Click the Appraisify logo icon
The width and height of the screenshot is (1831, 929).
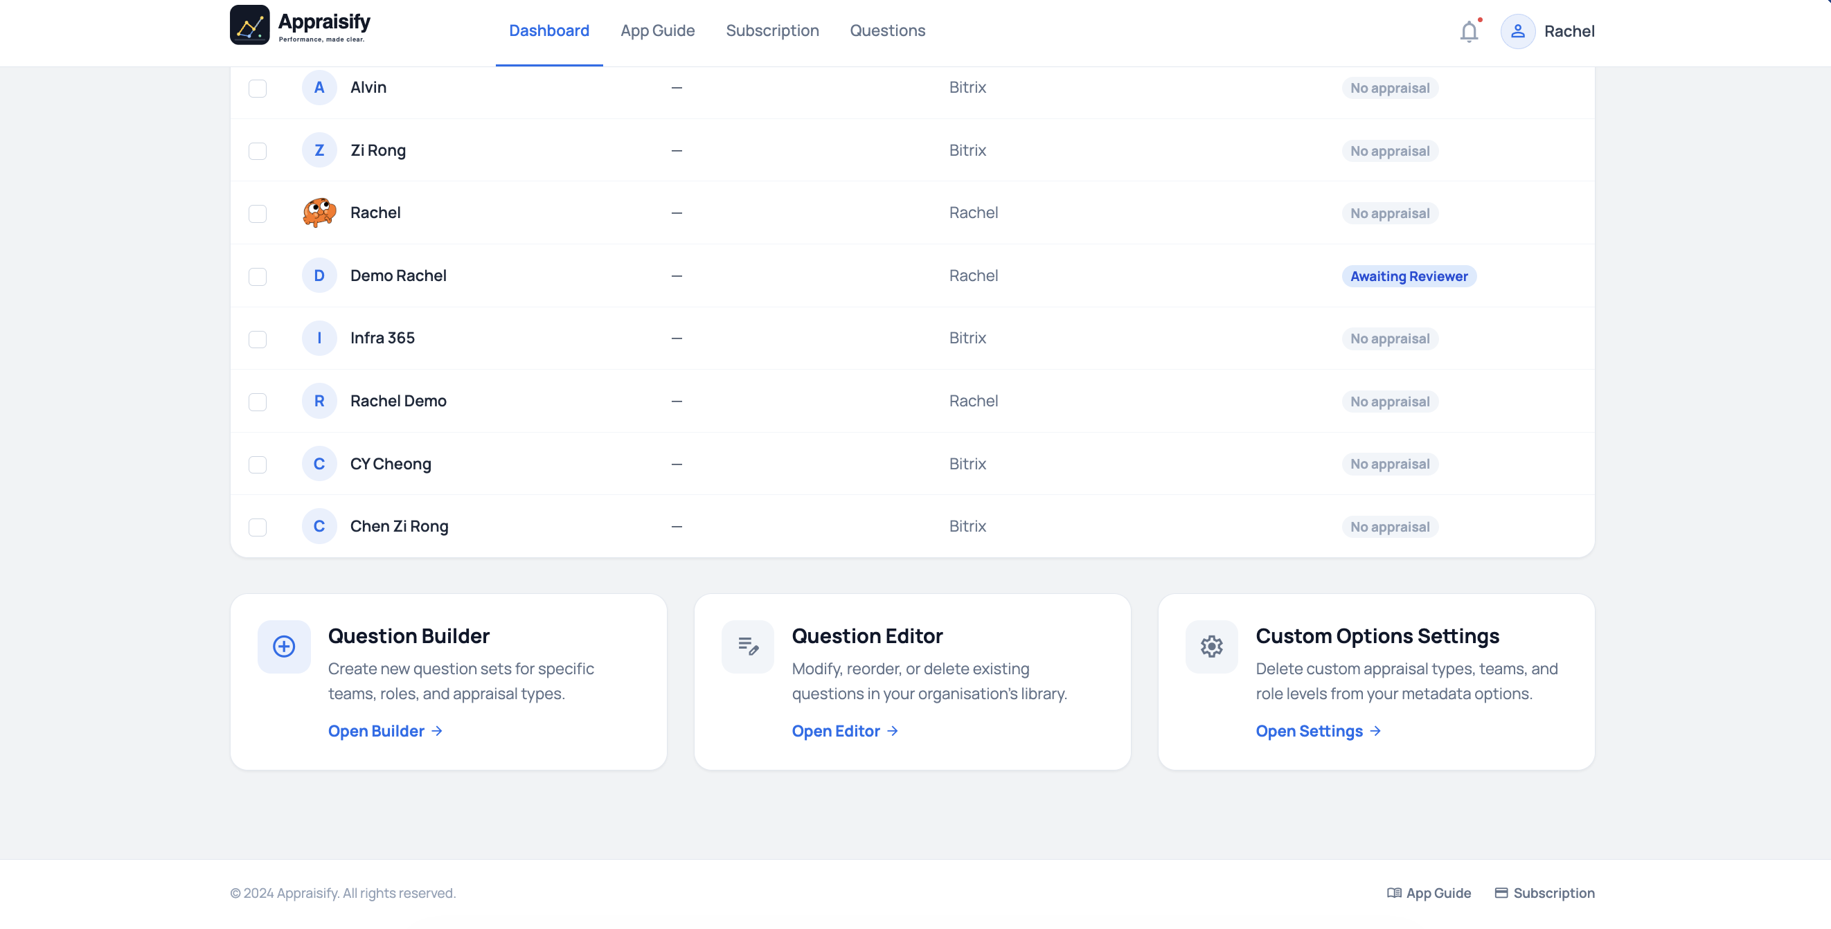point(249,26)
